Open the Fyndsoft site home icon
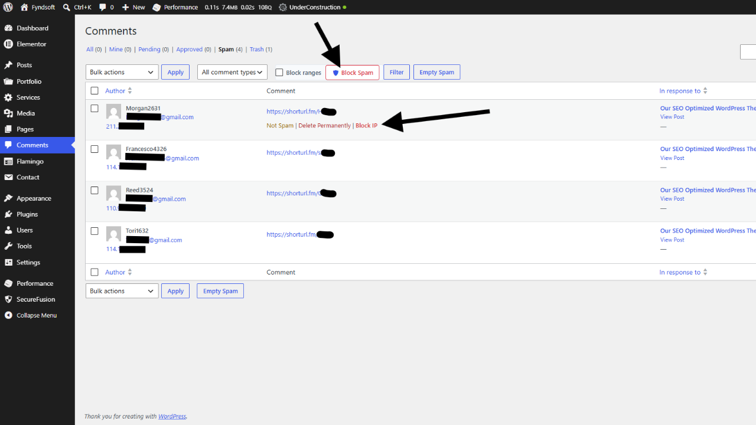Screen dimensions: 756x425 pos(24,7)
